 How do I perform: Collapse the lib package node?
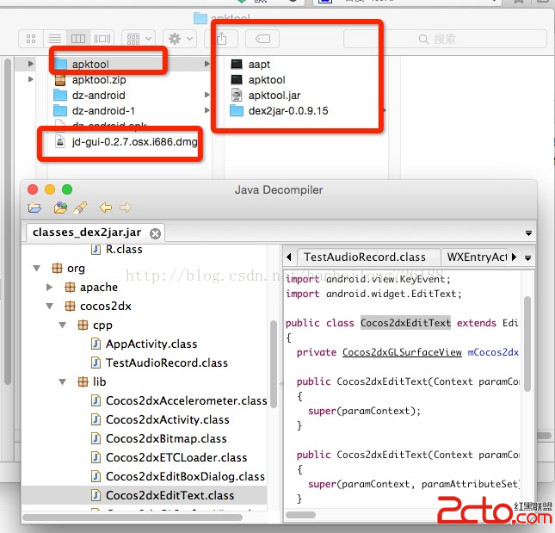click(63, 382)
